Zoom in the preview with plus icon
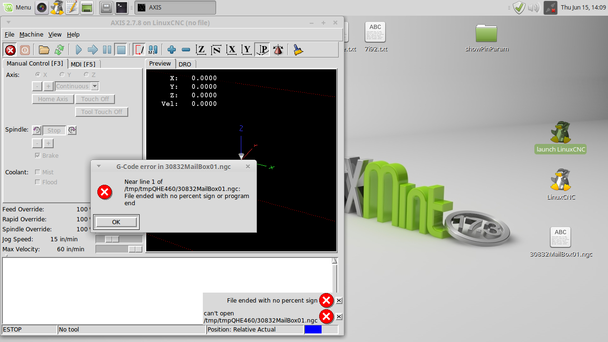This screenshot has height=342, width=608. click(172, 50)
